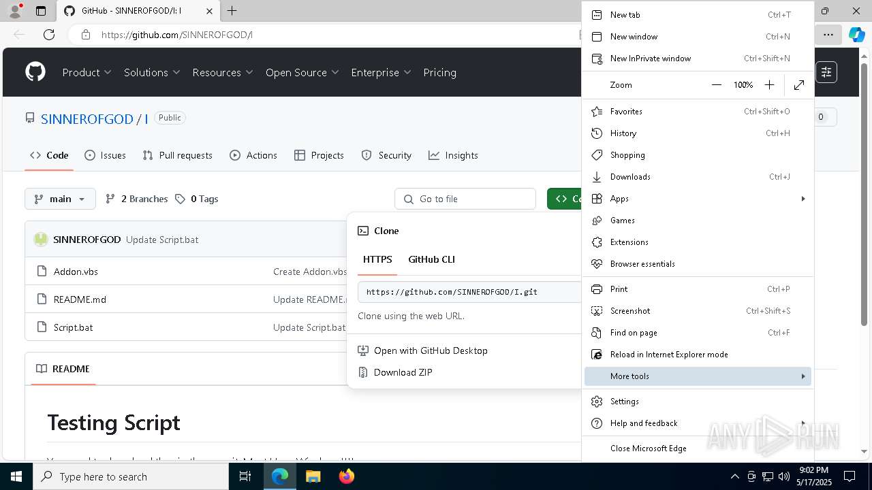Open Edge tab actions icon
872x490 pixels.
41,11
